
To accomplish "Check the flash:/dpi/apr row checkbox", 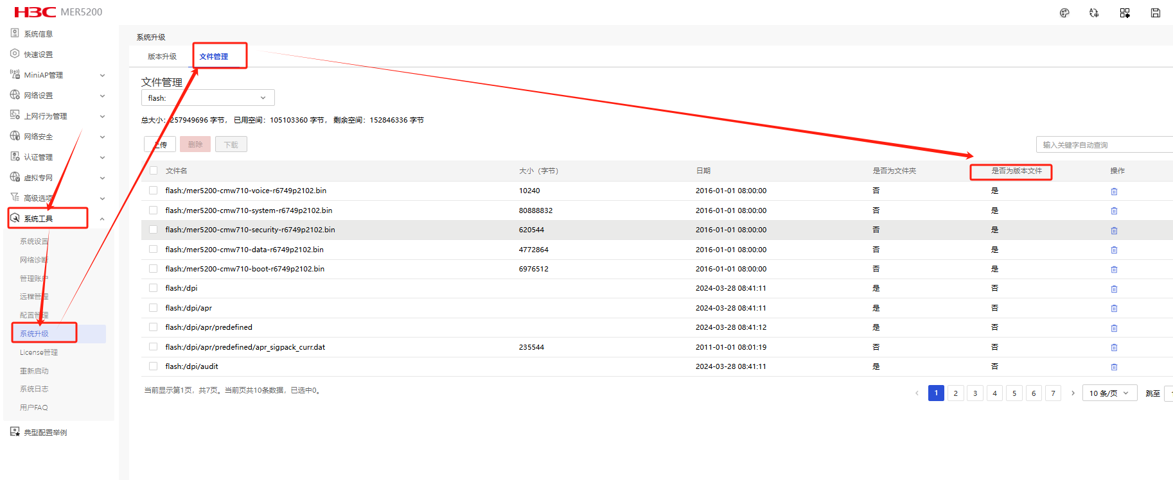I will (153, 307).
